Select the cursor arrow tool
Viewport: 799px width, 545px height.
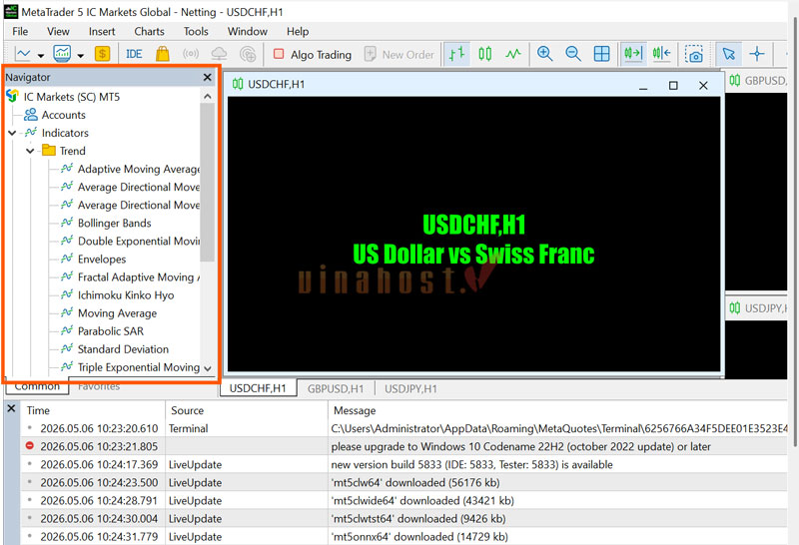(729, 54)
